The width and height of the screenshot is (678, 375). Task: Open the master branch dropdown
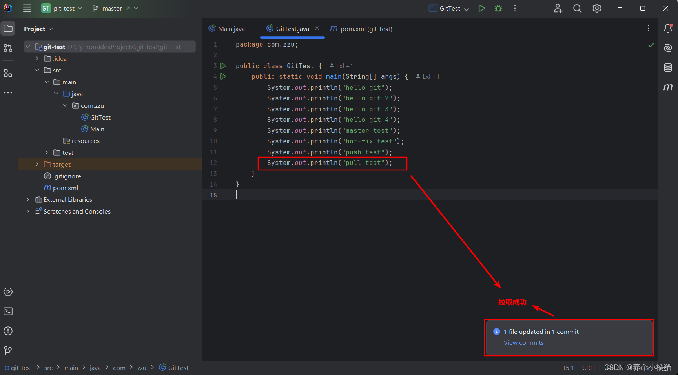coord(115,8)
